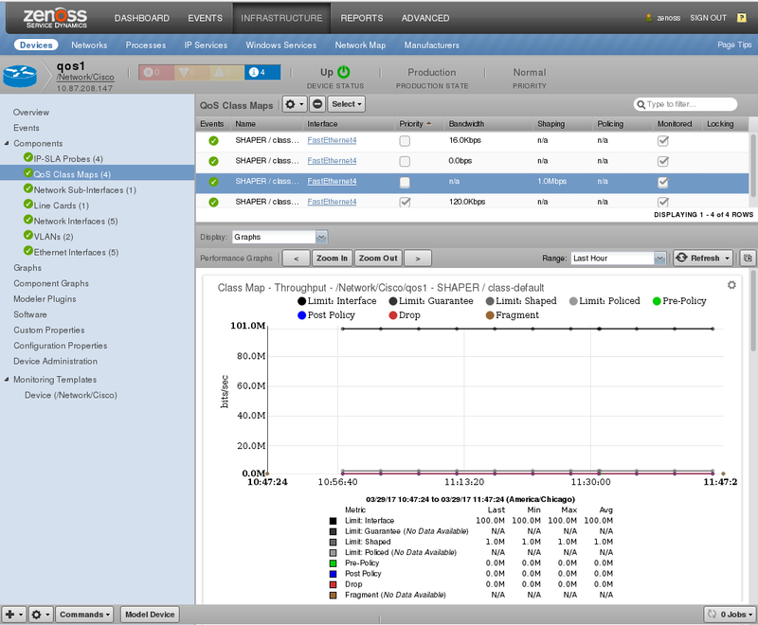This screenshot has height=625, width=758.
Task: Click the qos1 router device icon
Action: (x=20, y=76)
